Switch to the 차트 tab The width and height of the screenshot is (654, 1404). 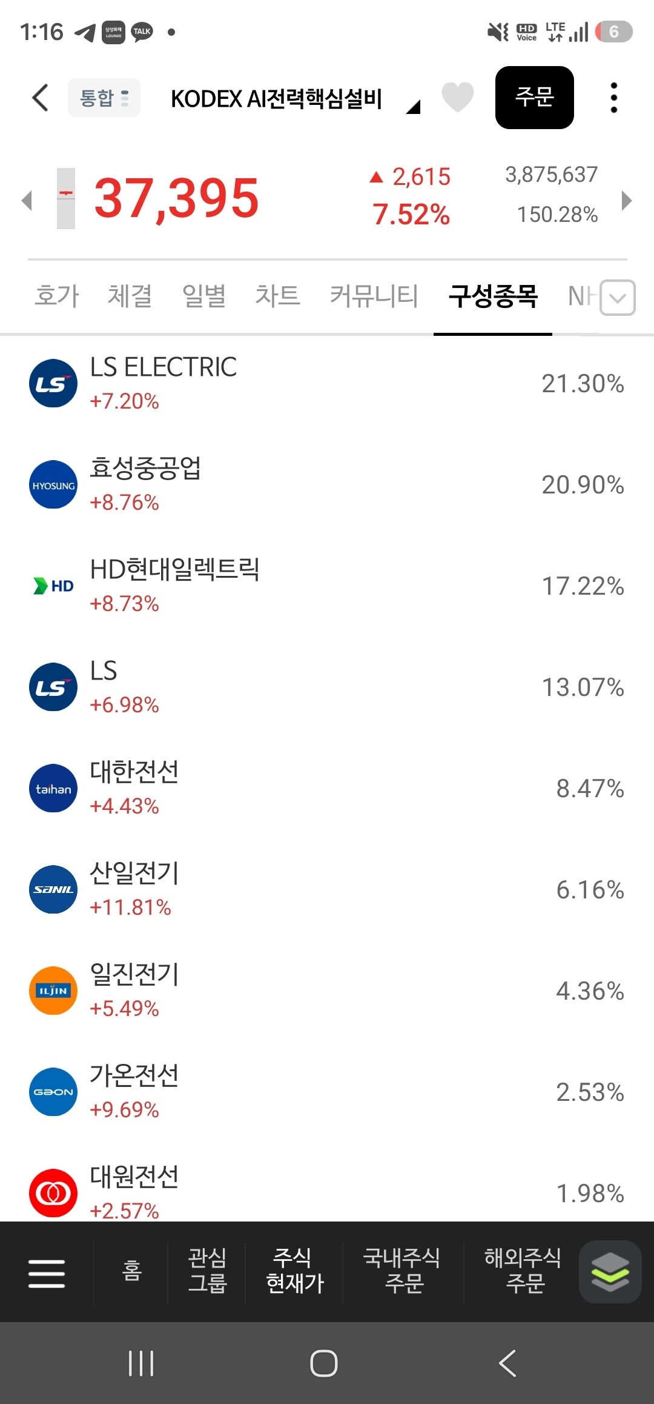[277, 296]
